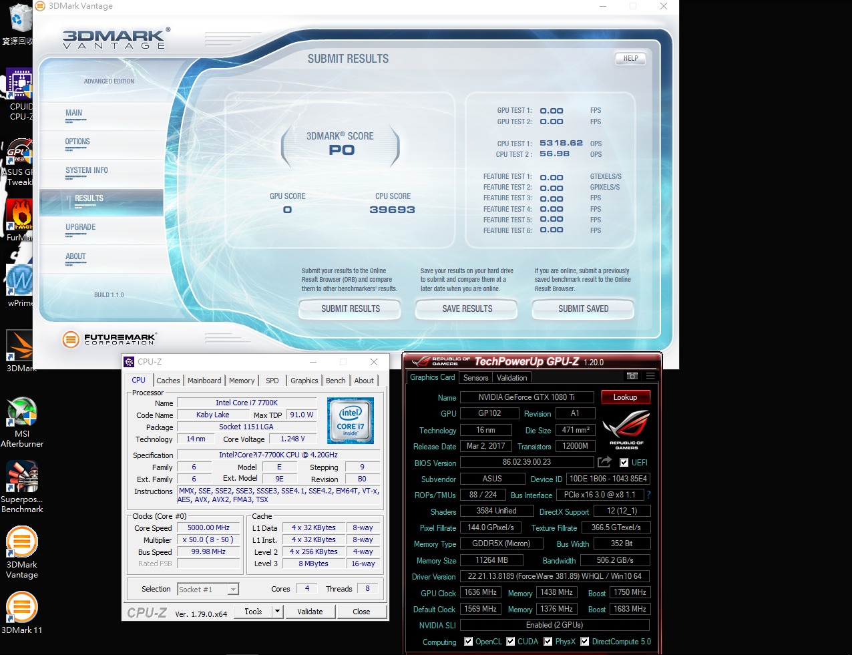Open the GPU-Z hamburger menu
The width and height of the screenshot is (852, 655).
pyautogui.click(x=650, y=376)
